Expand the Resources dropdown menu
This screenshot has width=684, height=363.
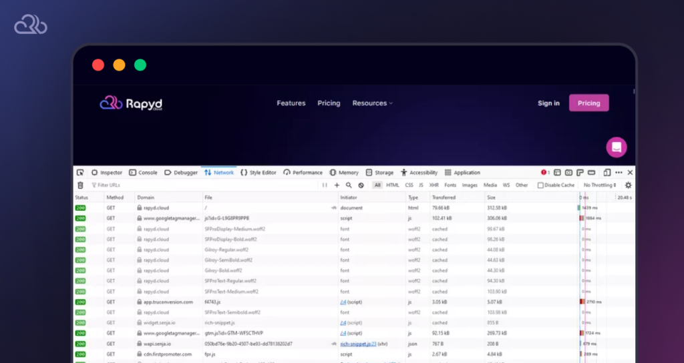[373, 103]
